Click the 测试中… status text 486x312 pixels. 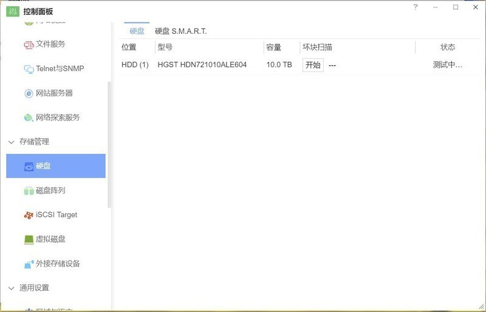click(448, 65)
